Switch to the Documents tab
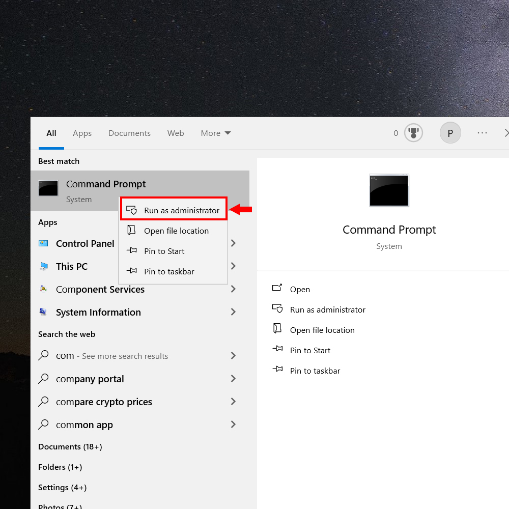This screenshot has height=509, width=509. (129, 133)
